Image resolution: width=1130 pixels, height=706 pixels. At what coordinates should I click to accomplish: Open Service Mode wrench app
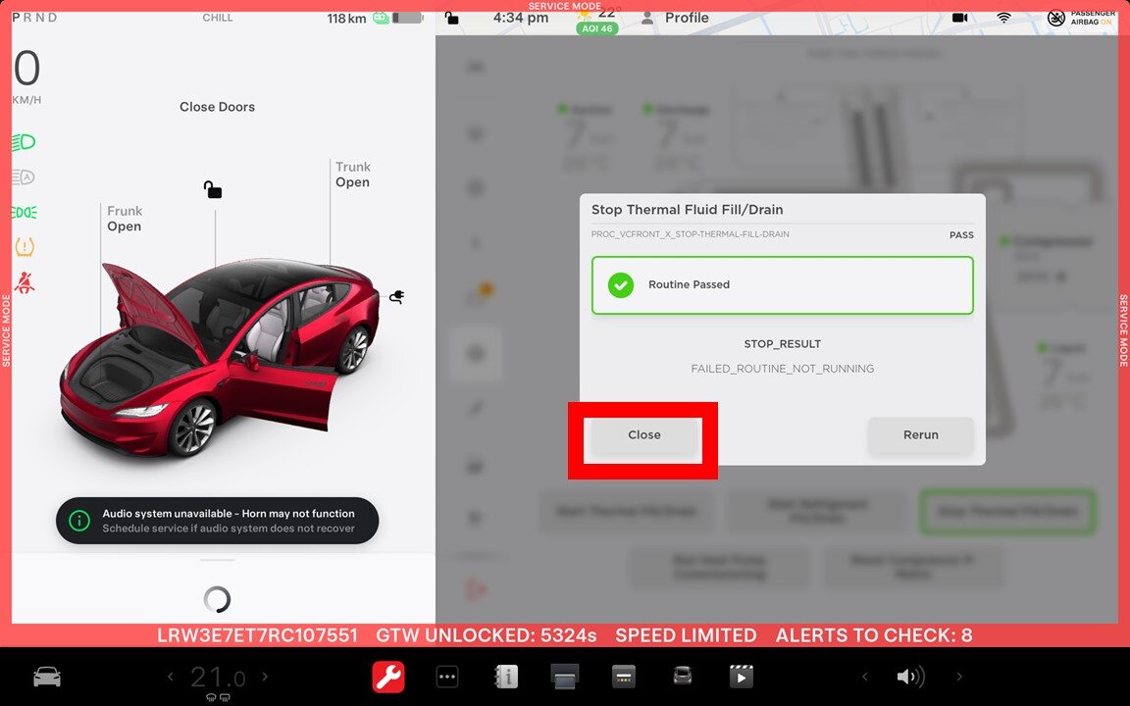tap(388, 677)
